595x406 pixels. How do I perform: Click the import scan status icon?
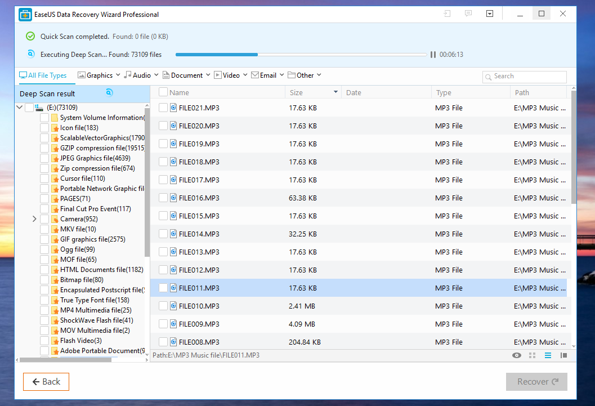click(x=447, y=14)
